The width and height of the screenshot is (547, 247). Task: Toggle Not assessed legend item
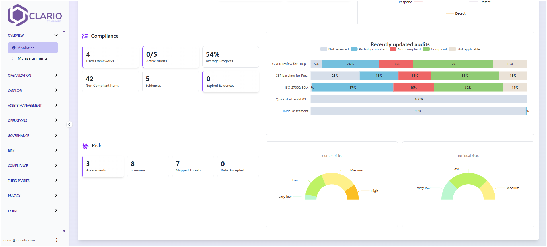[x=334, y=49]
